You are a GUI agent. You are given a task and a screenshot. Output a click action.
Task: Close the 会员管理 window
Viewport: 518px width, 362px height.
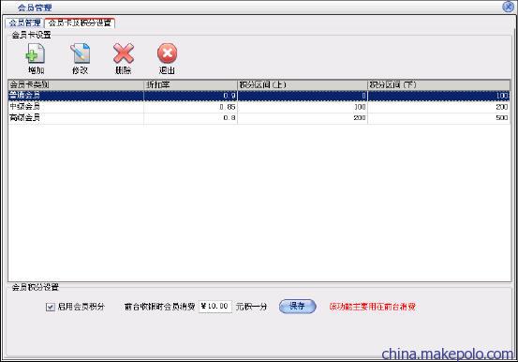coord(508,7)
